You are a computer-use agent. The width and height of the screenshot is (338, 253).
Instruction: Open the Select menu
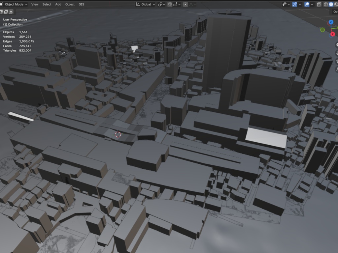[47, 4]
